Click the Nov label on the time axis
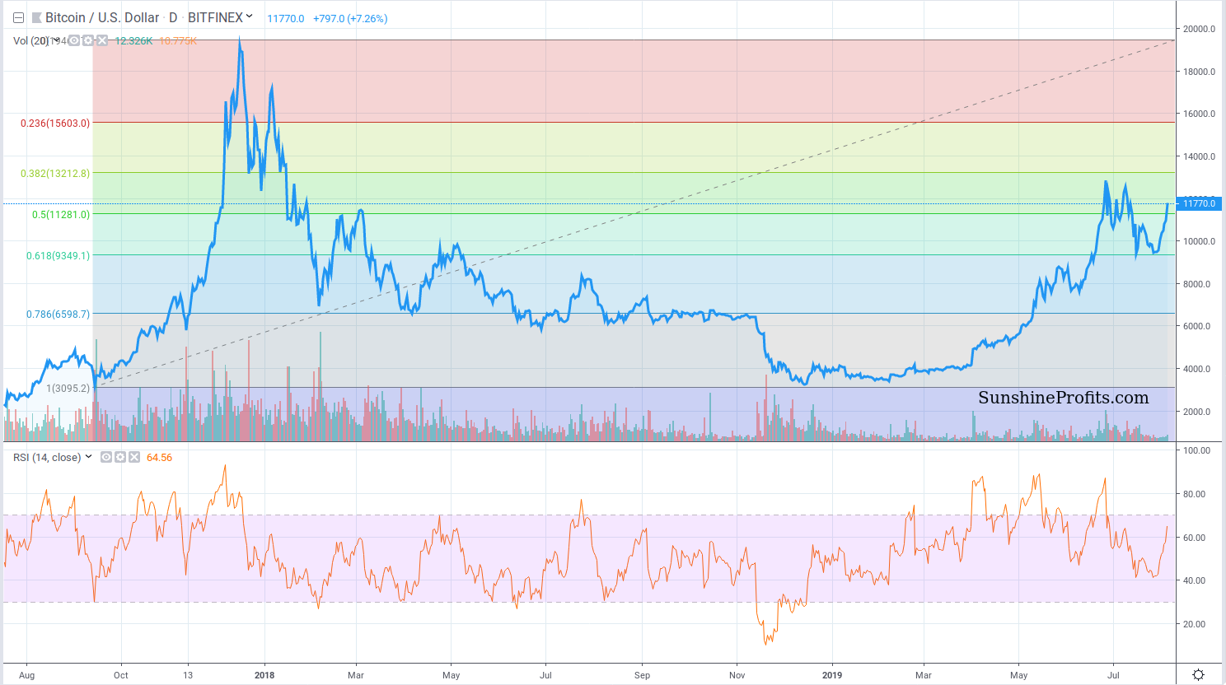This screenshot has width=1226, height=685. (x=737, y=675)
